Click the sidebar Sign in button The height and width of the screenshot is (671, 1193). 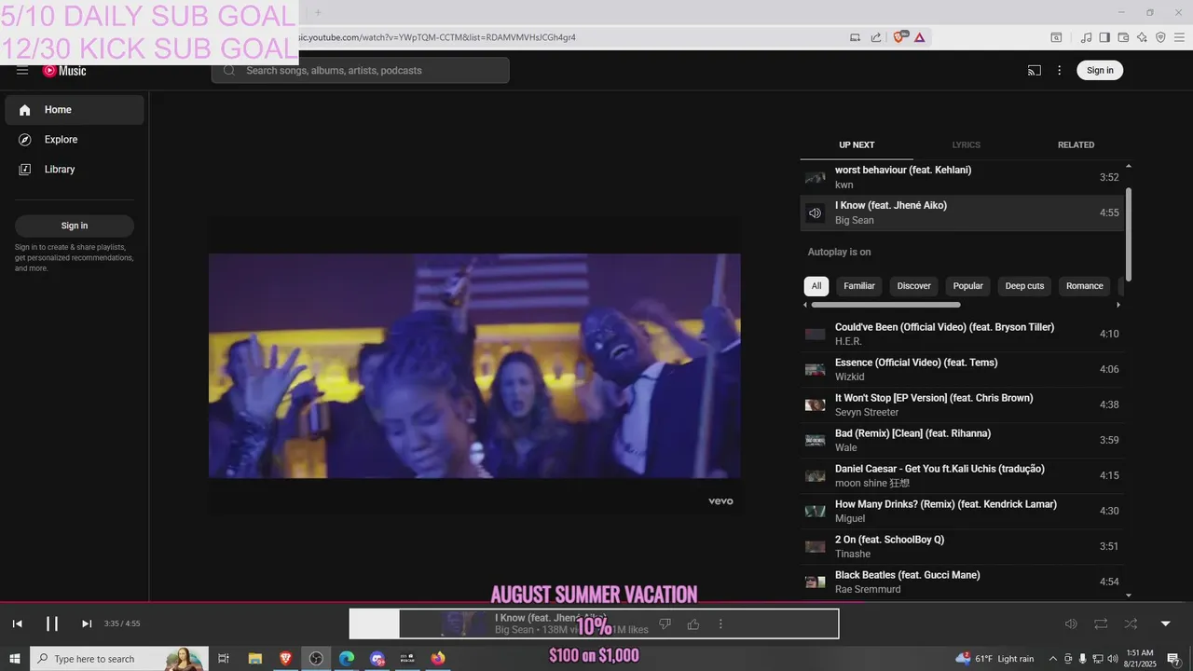(x=75, y=226)
